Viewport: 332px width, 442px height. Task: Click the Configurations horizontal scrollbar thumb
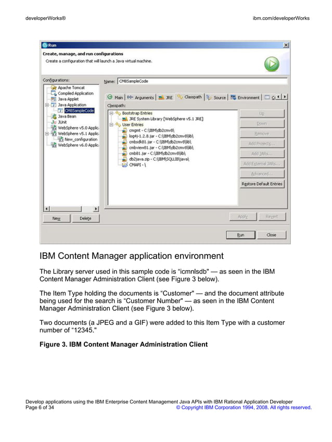tap(66, 209)
